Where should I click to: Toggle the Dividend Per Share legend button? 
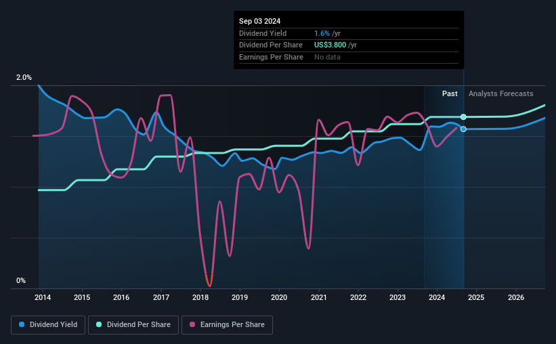pyautogui.click(x=133, y=325)
